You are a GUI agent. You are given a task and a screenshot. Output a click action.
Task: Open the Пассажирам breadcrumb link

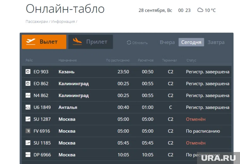pyautogui.click(x=37, y=21)
